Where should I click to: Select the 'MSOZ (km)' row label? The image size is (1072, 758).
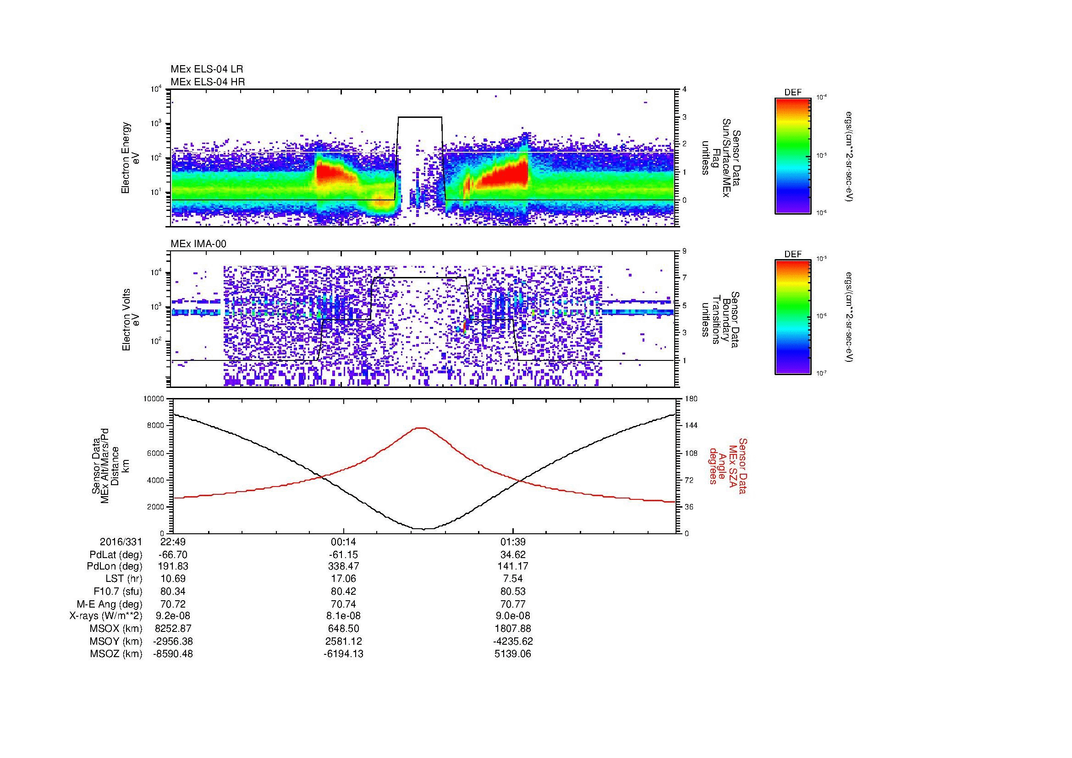[x=116, y=654]
